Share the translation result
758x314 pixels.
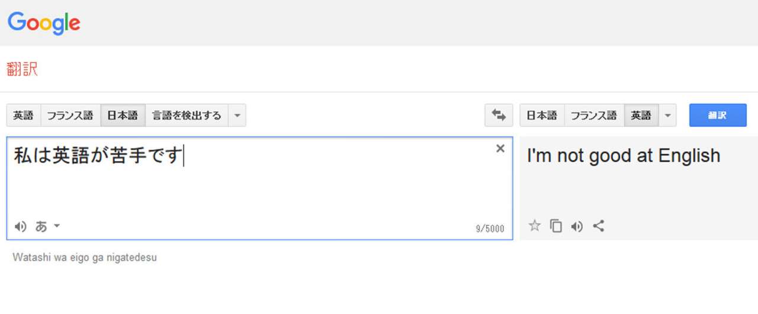(599, 226)
